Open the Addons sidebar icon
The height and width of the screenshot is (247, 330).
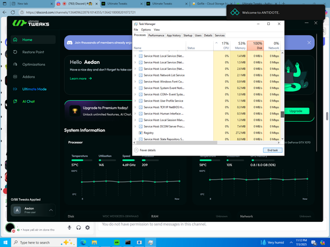pos(15,76)
